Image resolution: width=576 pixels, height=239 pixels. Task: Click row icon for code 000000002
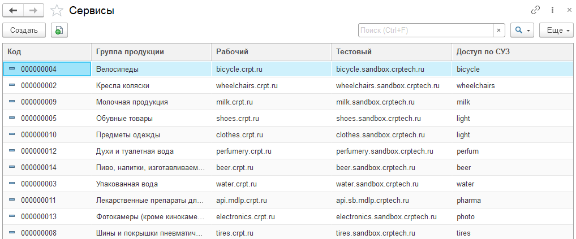12,85
